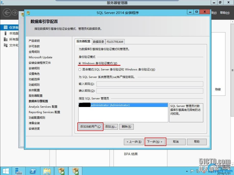Click 数据库引擎配置 in the left step list

[38, 101]
